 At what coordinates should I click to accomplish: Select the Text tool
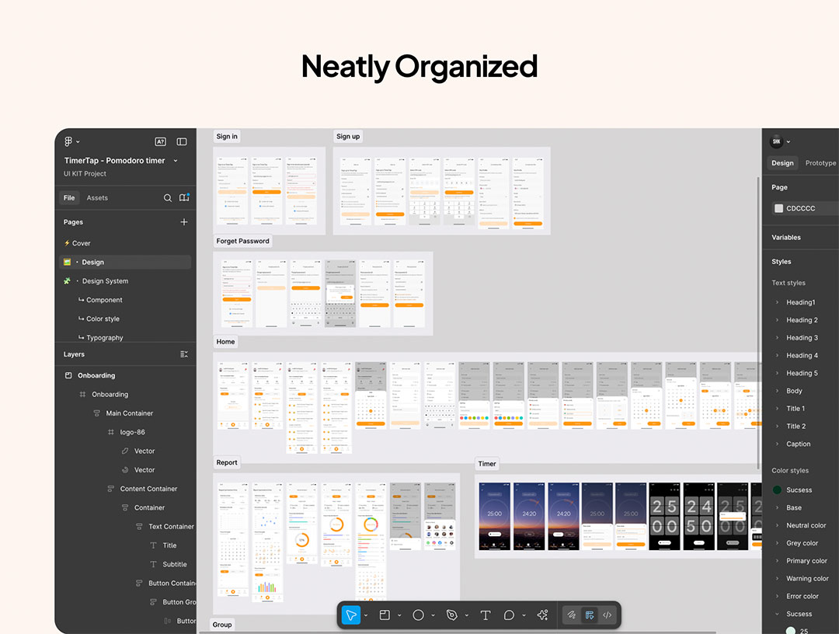tap(486, 615)
